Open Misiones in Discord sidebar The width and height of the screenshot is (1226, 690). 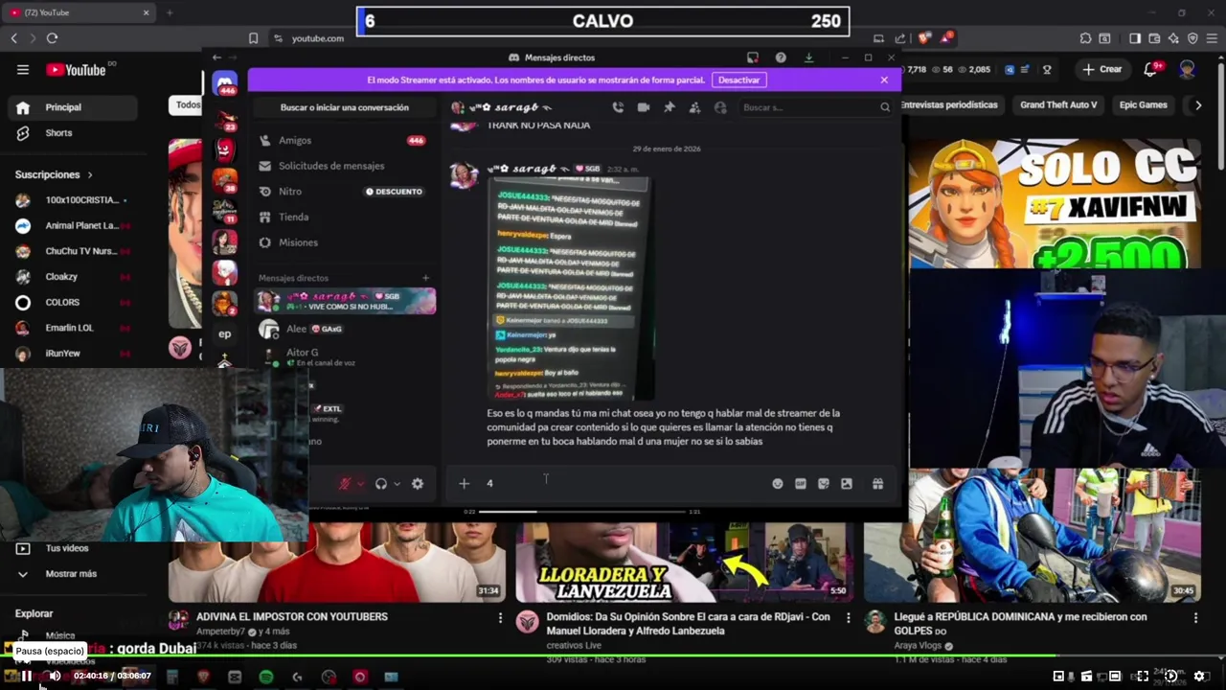(343, 242)
